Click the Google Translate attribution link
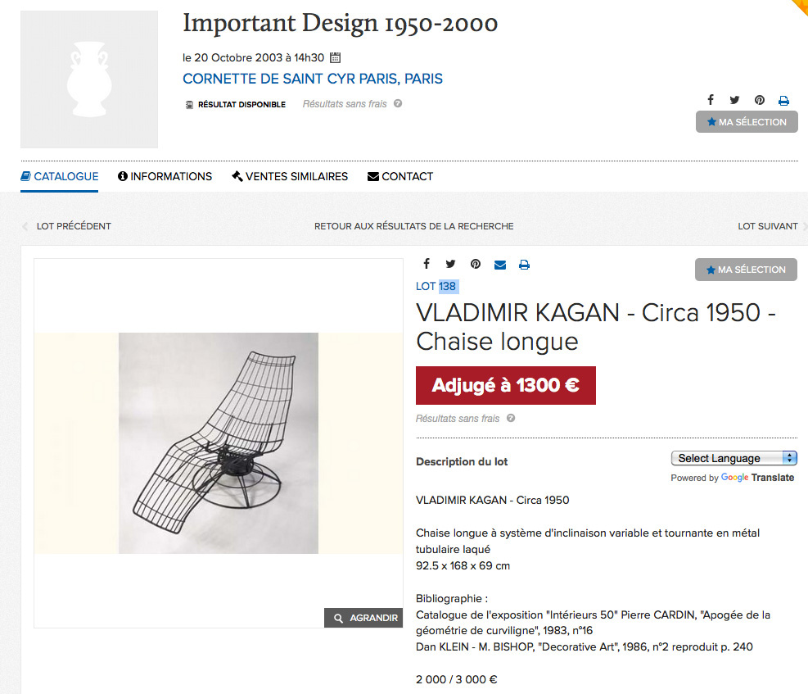 (757, 478)
